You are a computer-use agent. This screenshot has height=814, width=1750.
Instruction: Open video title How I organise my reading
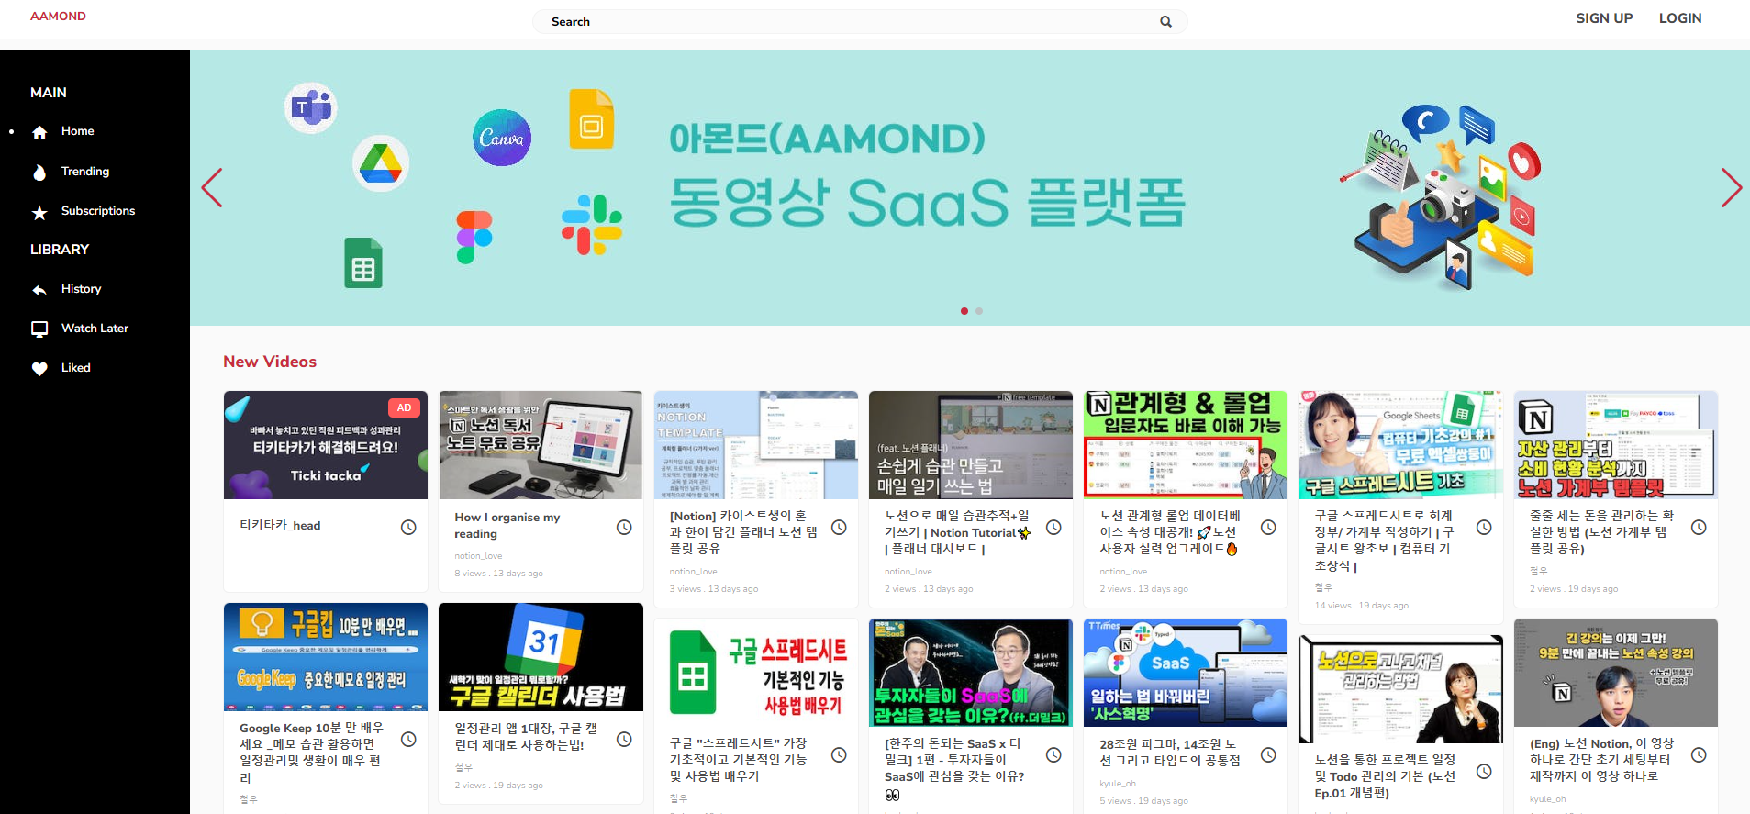click(507, 526)
